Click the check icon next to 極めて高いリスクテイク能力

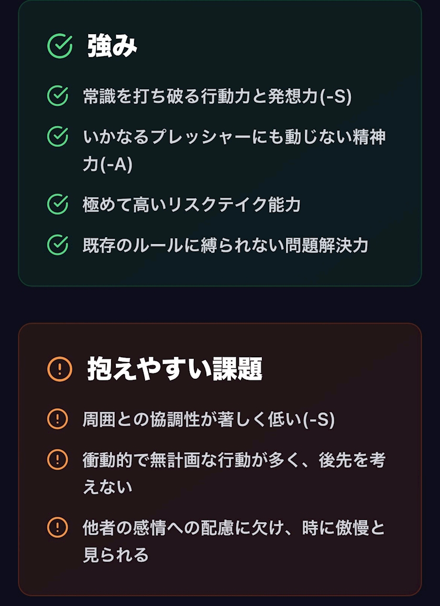[x=58, y=205]
